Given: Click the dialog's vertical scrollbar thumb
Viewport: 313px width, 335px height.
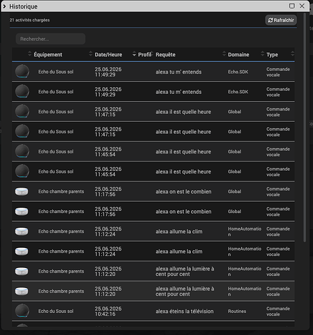Looking at the screenshot, I should pyautogui.click(x=304, y=127).
